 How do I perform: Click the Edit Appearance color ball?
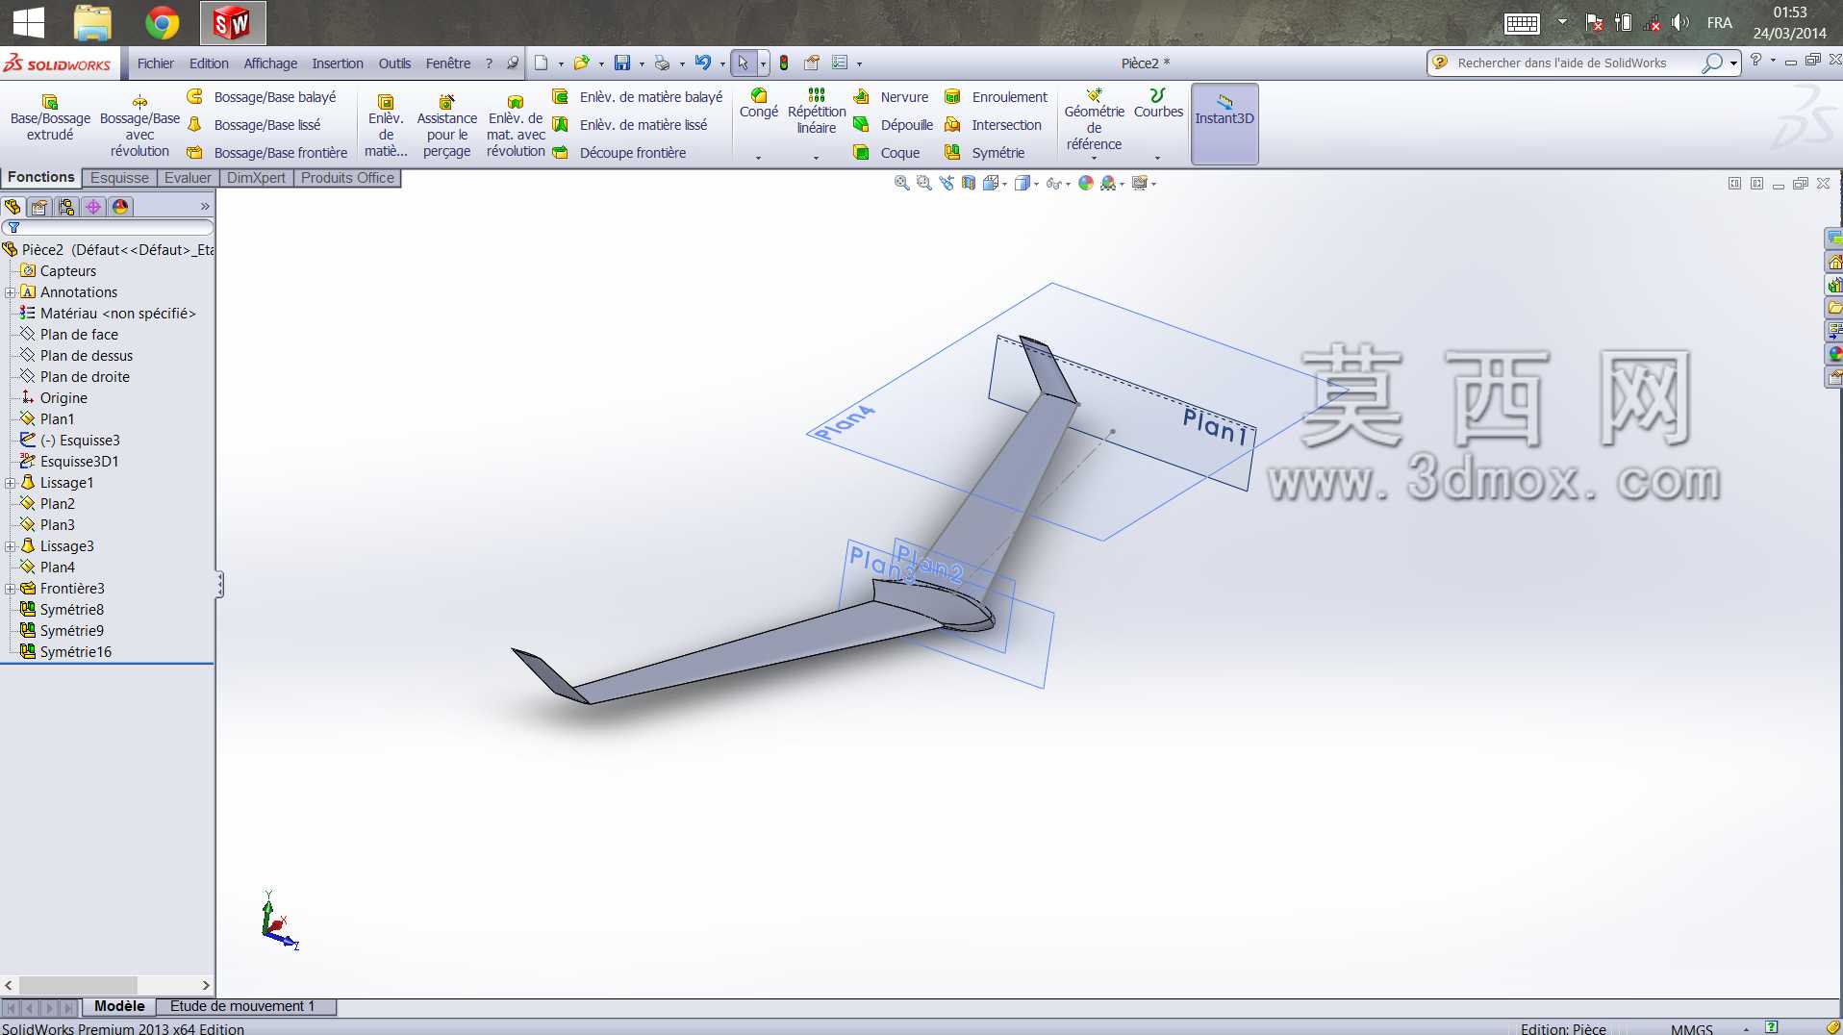click(x=1086, y=183)
